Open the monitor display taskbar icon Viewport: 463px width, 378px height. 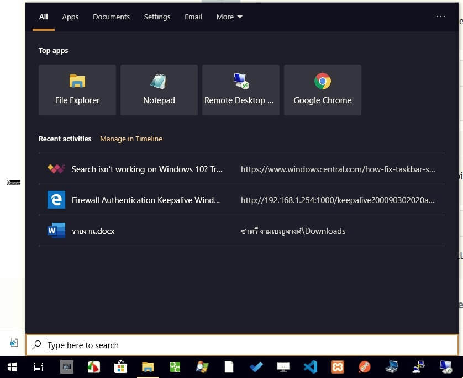point(283,367)
